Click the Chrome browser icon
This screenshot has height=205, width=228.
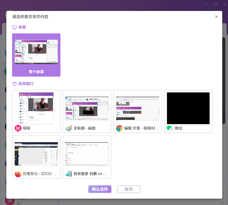(119, 128)
